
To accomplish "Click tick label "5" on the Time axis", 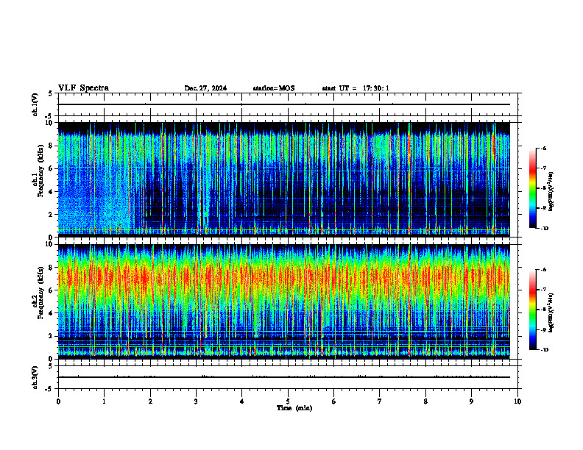I will point(288,401).
